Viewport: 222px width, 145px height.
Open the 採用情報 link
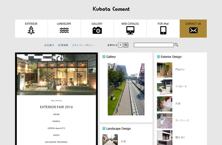[63, 45]
